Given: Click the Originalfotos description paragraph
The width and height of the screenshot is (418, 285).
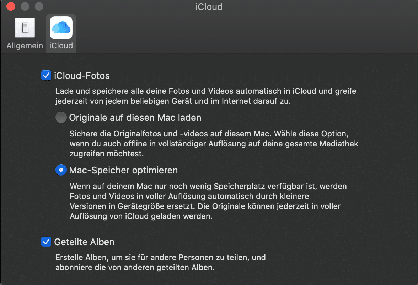Looking at the screenshot, I should (x=214, y=144).
